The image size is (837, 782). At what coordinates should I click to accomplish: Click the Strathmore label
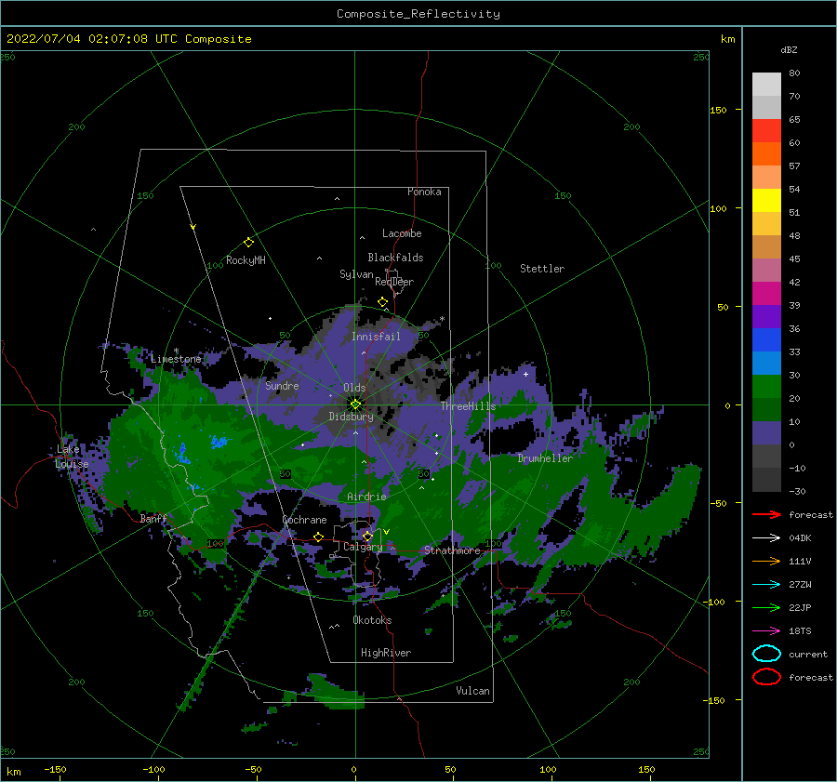(x=452, y=550)
